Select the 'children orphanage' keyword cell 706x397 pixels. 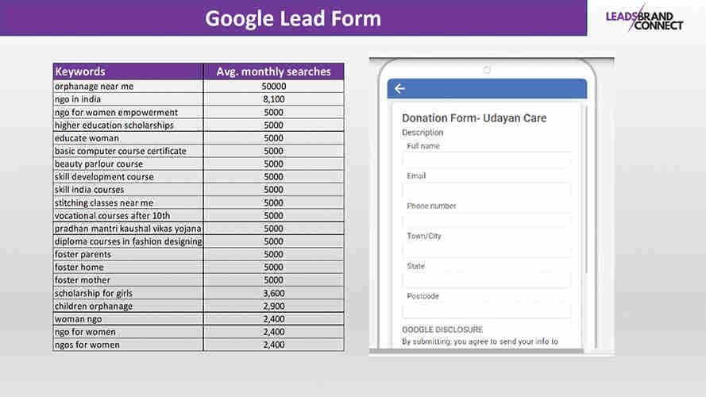coord(128,306)
